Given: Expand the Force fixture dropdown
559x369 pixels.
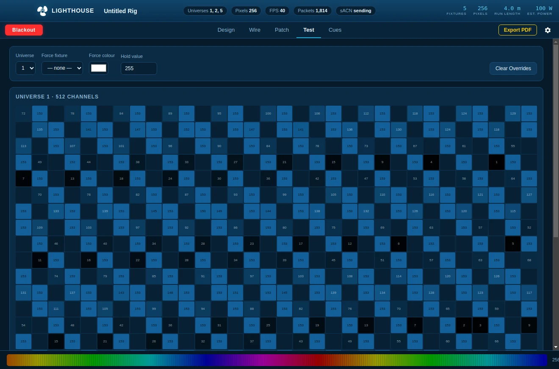Looking at the screenshot, I should tap(62, 68).
